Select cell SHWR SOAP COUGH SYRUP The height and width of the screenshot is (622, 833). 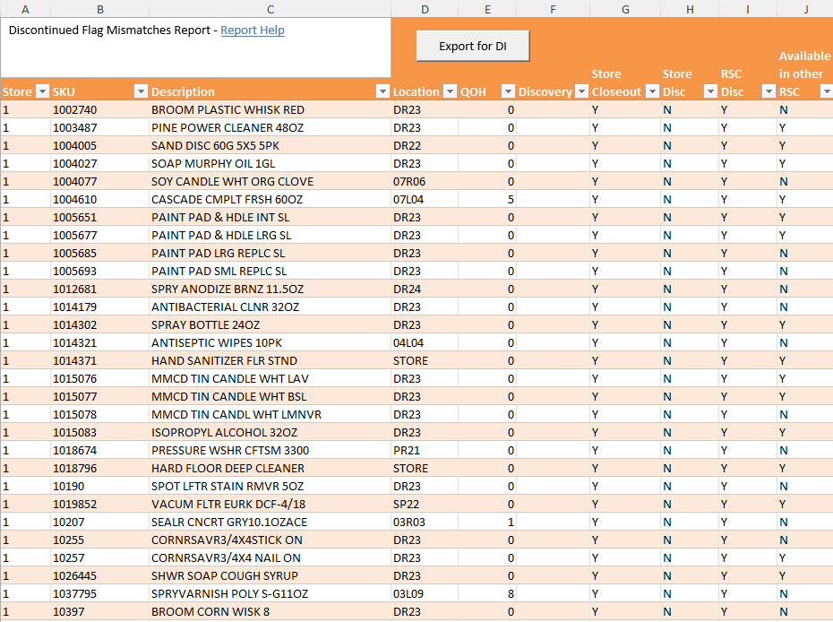270,575
